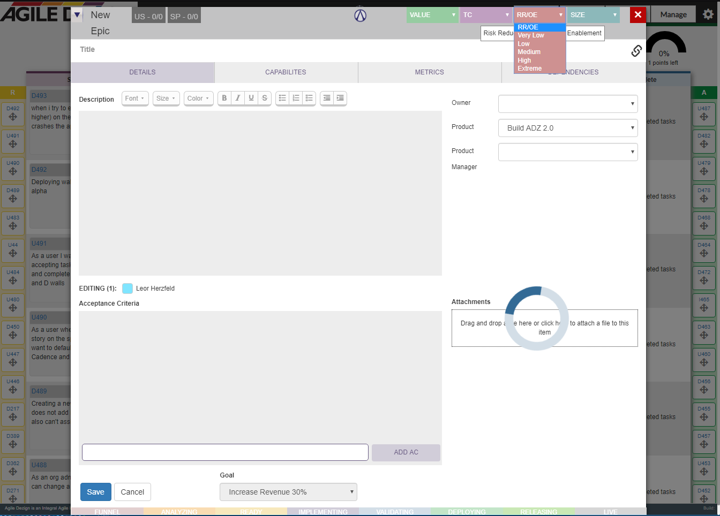Toggle italic formatting
The height and width of the screenshot is (516, 720).
click(238, 98)
